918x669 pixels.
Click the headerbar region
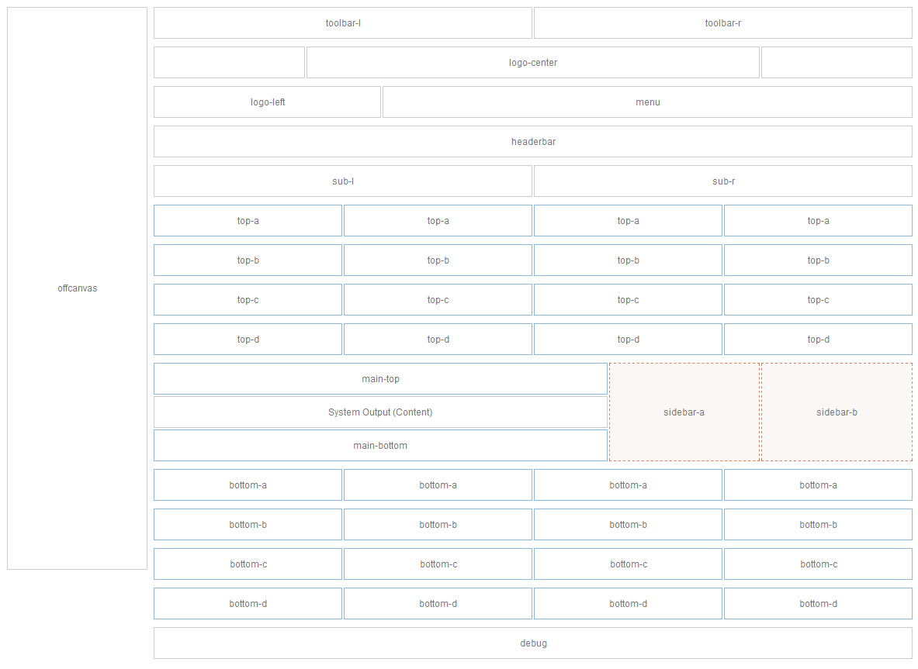[532, 141]
